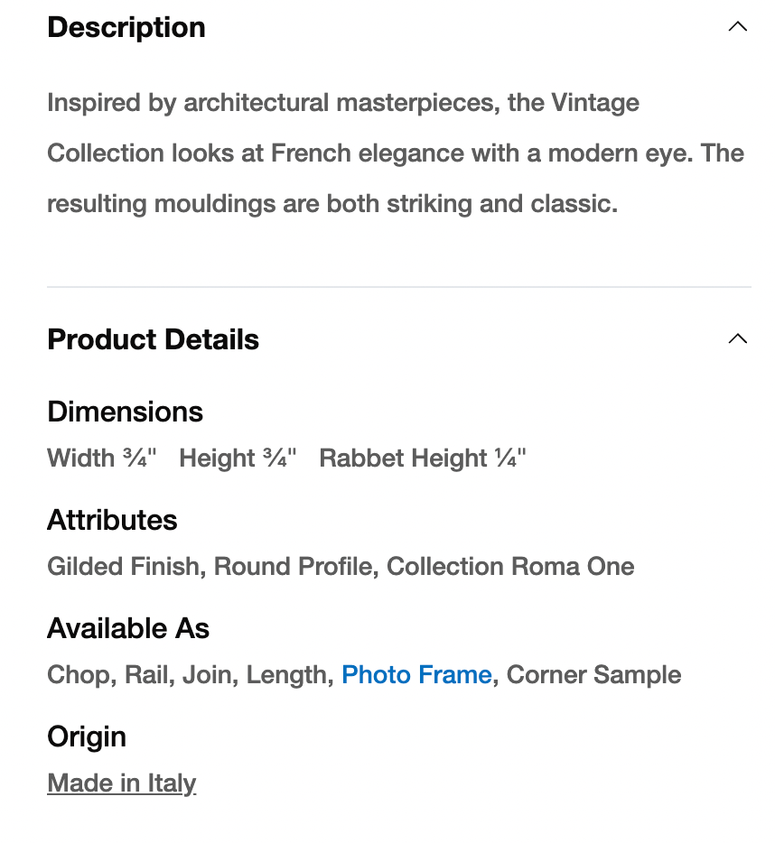
Task: Click the Description heading
Action: point(126,27)
